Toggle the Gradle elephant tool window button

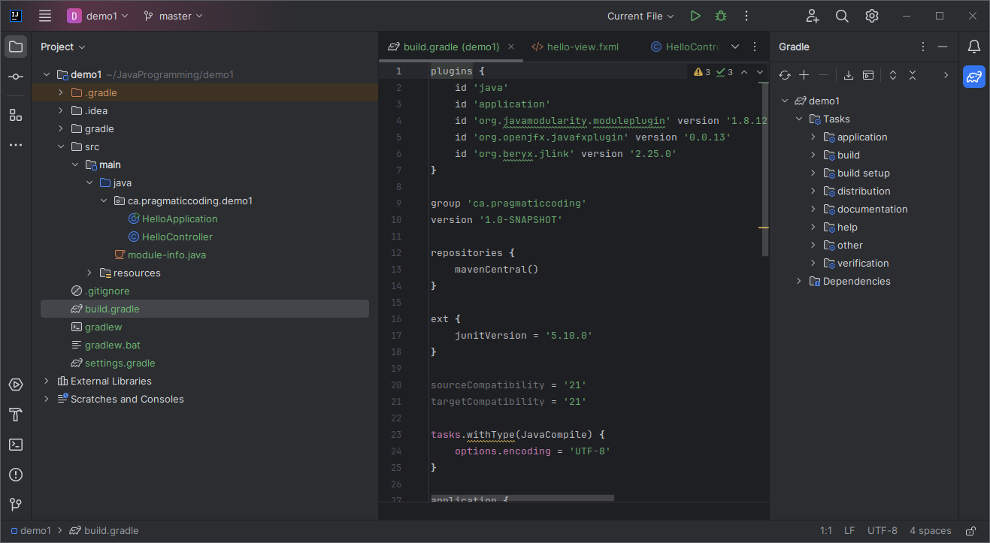point(974,77)
